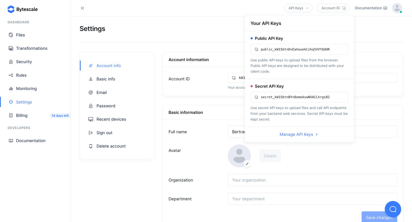Click the Bytescale logo icon

click(11, 9)
